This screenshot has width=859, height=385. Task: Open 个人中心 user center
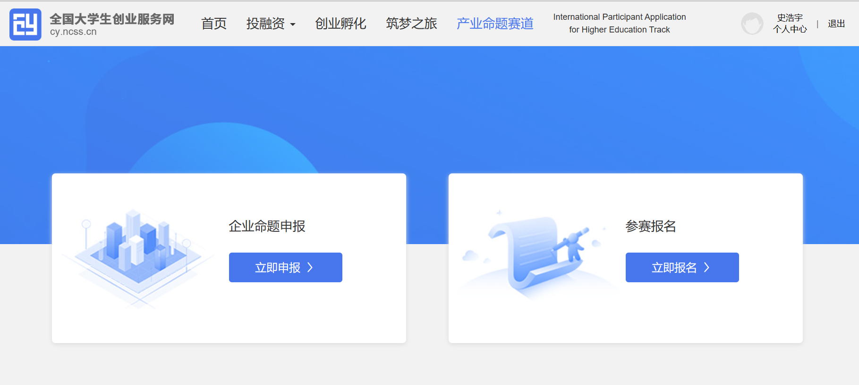[790, 29]
